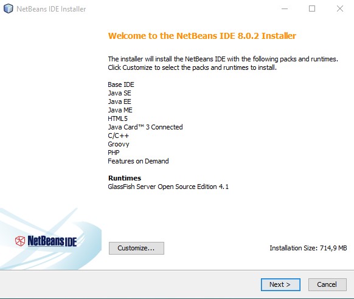
Task: Click 'Click Customize to select the packs' sentence
Action: pos(192,67)
